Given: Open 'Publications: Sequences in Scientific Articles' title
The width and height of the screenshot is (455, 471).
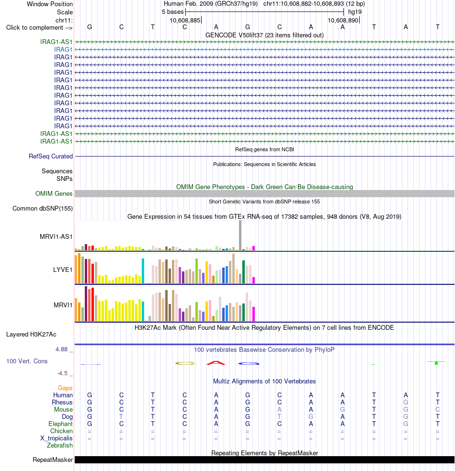Looking at the screenshot, I should tap(264, 164).
